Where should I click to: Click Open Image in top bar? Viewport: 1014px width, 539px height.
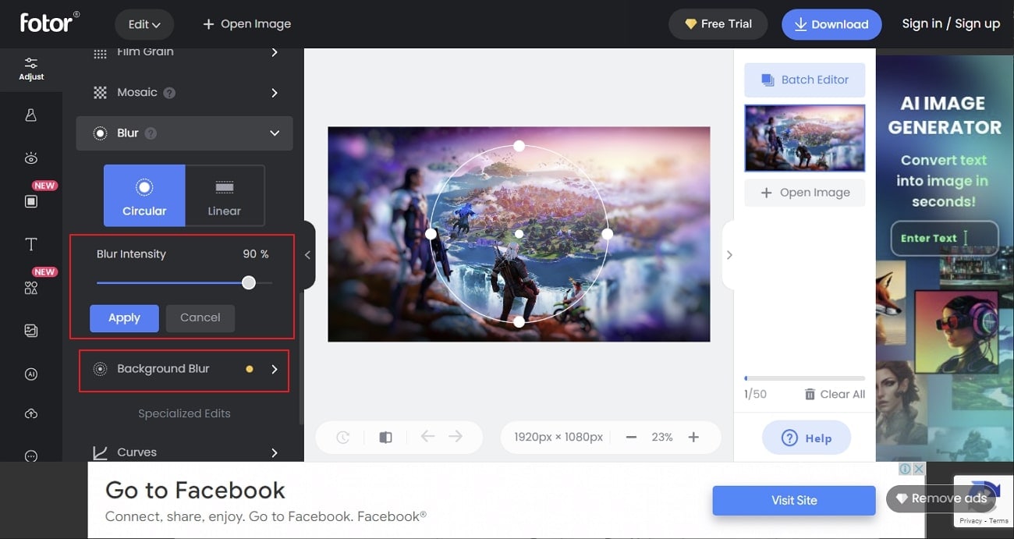(x=246, y=24)
